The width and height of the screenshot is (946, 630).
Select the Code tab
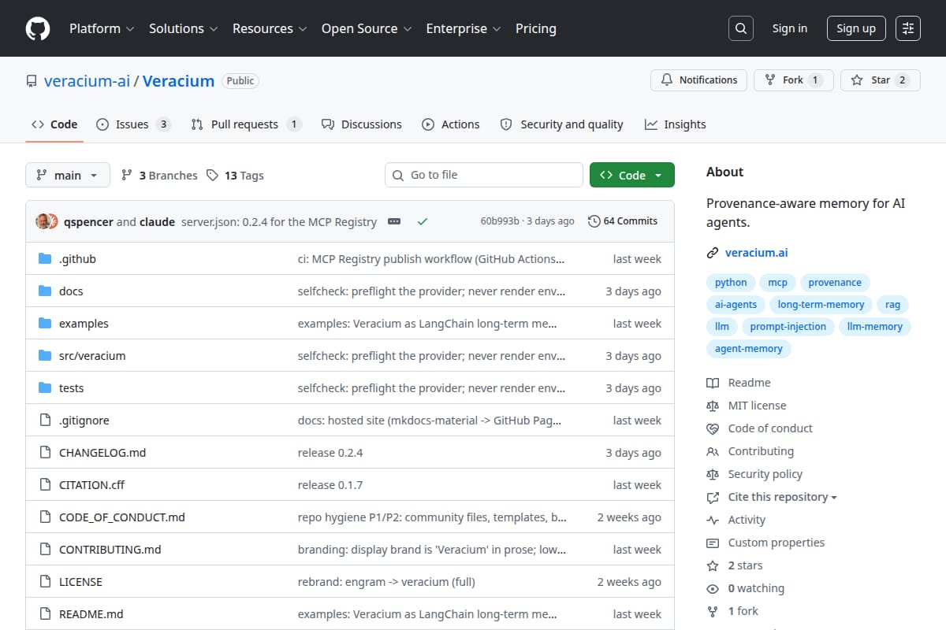[54, 124]
